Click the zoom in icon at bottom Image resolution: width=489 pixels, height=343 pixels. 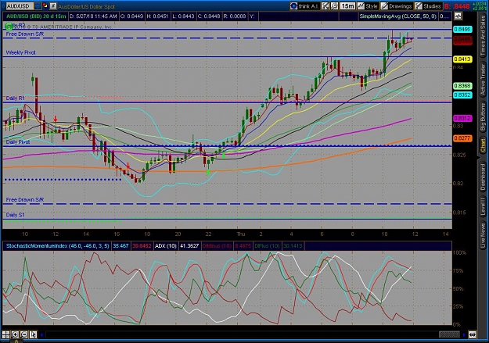[x=15, y=335]
